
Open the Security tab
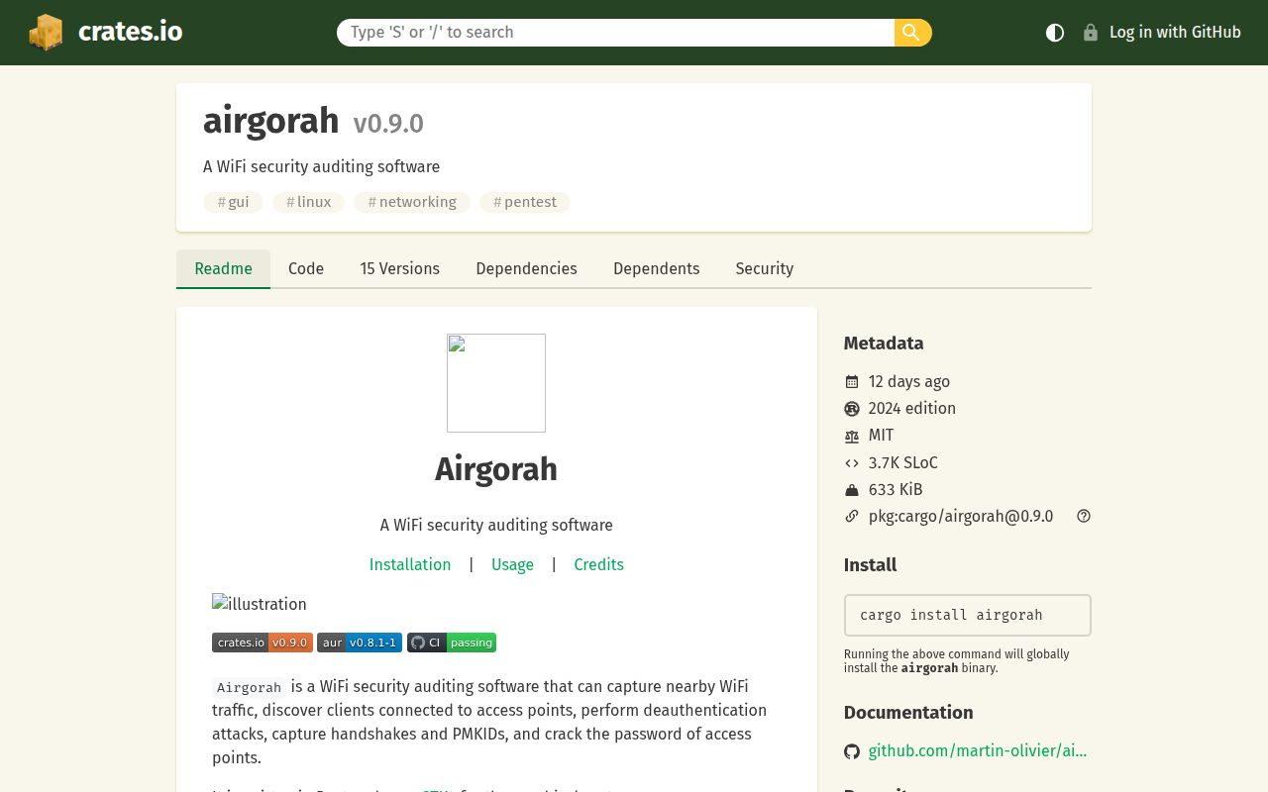tap(765, 268)
